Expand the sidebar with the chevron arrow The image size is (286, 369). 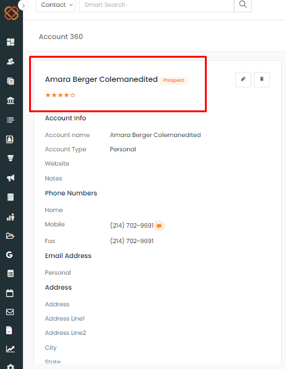24,6
